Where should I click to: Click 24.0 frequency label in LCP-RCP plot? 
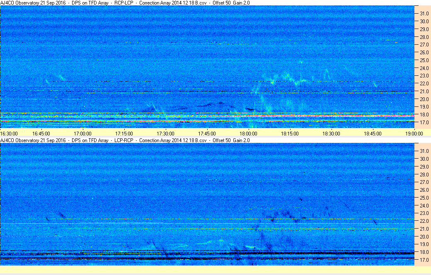424,205
